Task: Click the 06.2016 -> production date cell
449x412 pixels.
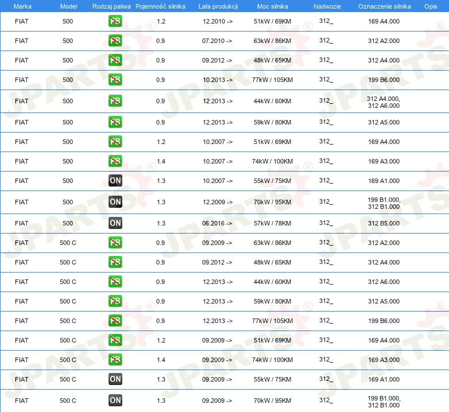Action: tap(217, 223)
